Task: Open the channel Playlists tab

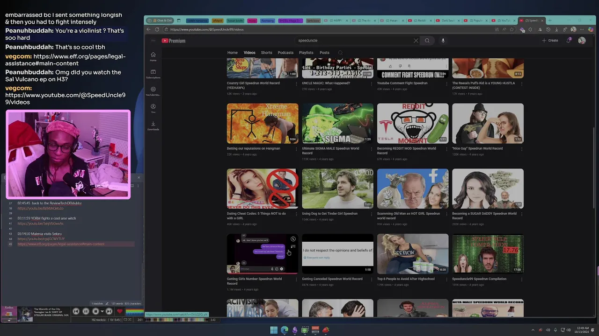Action: point(306,53)
